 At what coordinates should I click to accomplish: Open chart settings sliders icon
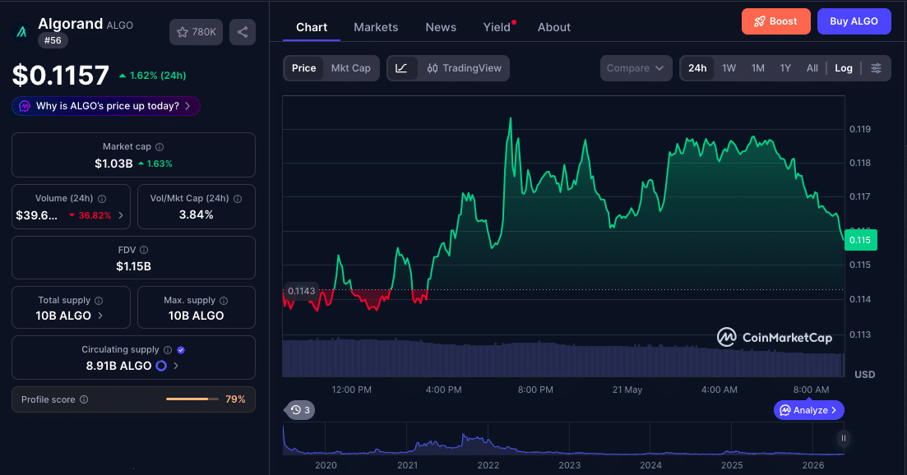[877, 68]
